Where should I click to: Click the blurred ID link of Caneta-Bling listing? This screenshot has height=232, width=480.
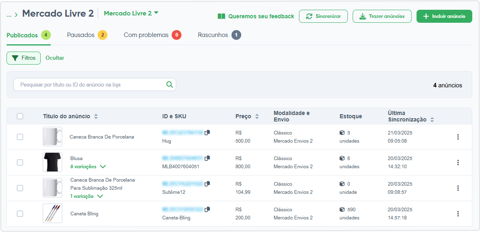(183, 209)
